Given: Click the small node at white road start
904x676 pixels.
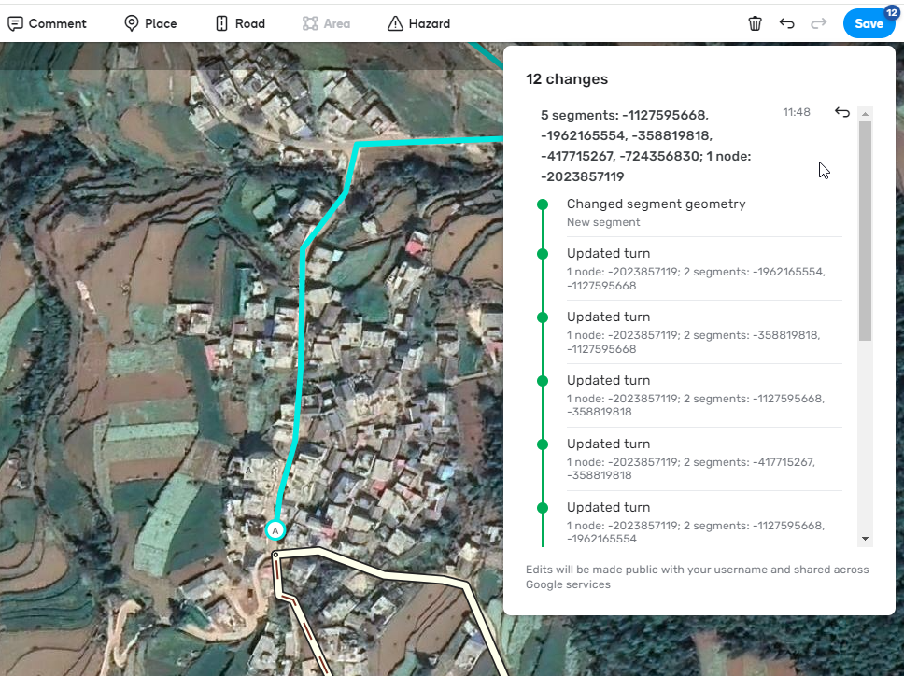Looking at the screenshot, I should pos(275,555).
